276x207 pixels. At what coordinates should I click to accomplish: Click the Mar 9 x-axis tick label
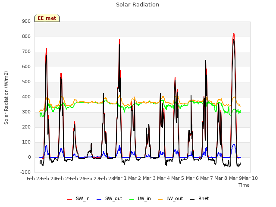pyautogui.click(x=235, y=178)
